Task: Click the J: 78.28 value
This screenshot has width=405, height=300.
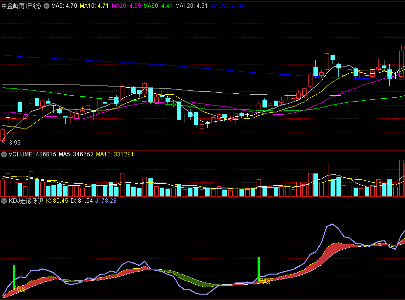Action: 106,201
